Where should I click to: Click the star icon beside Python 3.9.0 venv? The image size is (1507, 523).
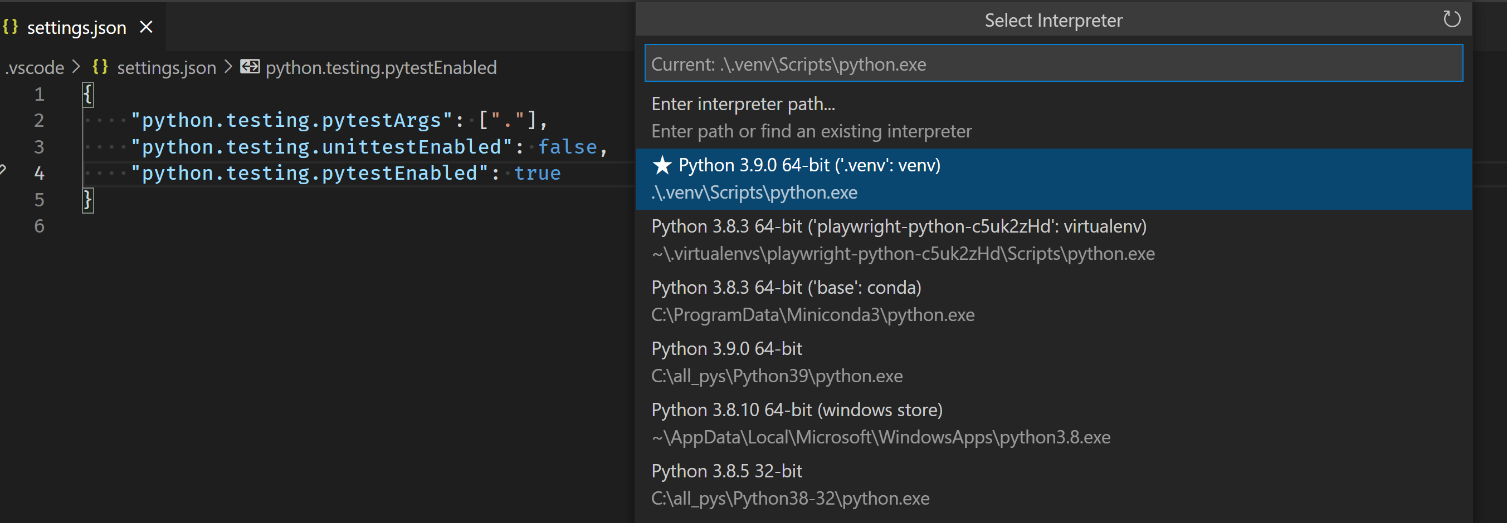point(662,165)
